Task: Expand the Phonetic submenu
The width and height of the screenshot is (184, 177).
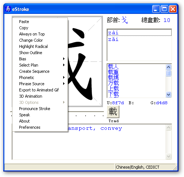Action: pyautogui.click(x=40, y=78)
